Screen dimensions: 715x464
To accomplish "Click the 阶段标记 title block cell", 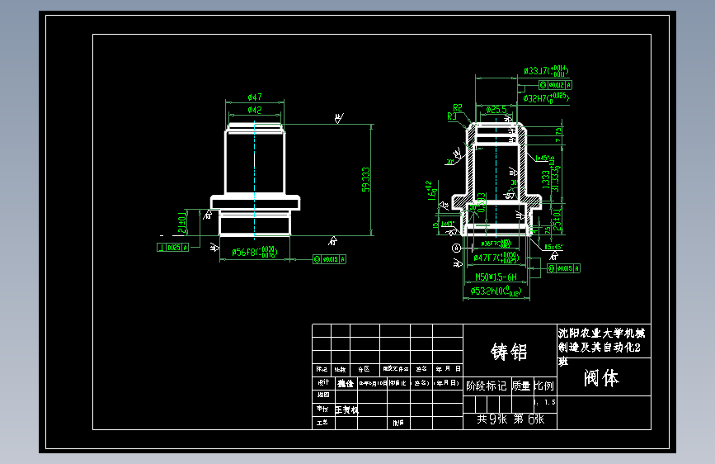I will click(x=486, y=386).
